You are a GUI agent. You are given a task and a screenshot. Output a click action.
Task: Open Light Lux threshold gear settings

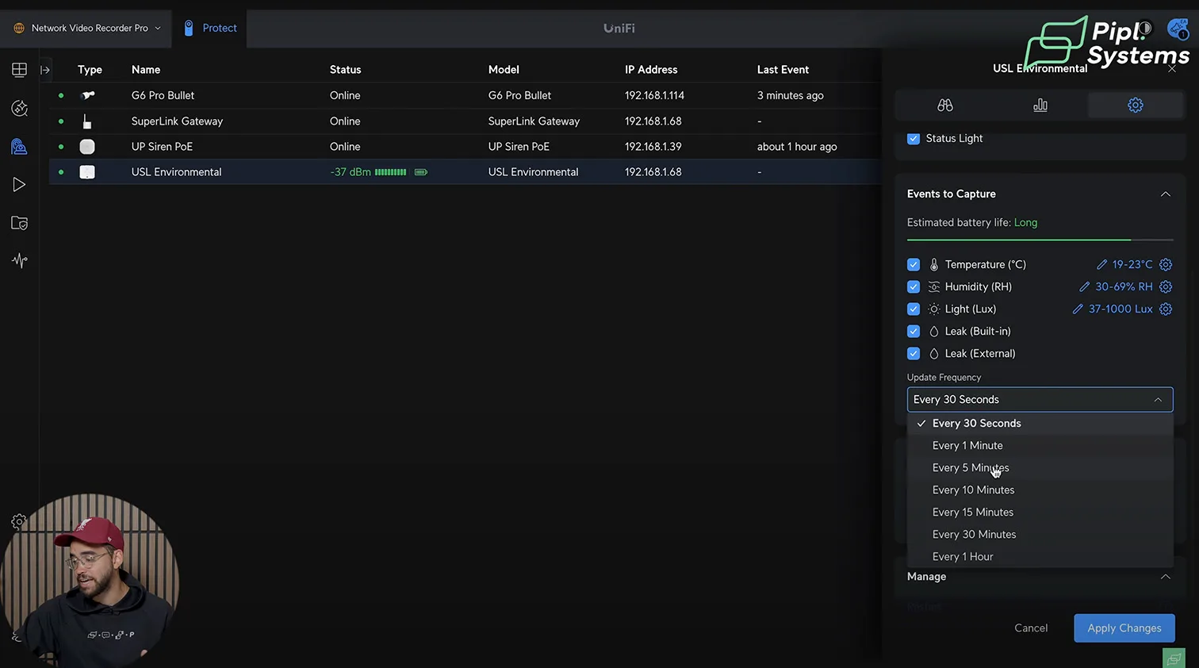1166,309
